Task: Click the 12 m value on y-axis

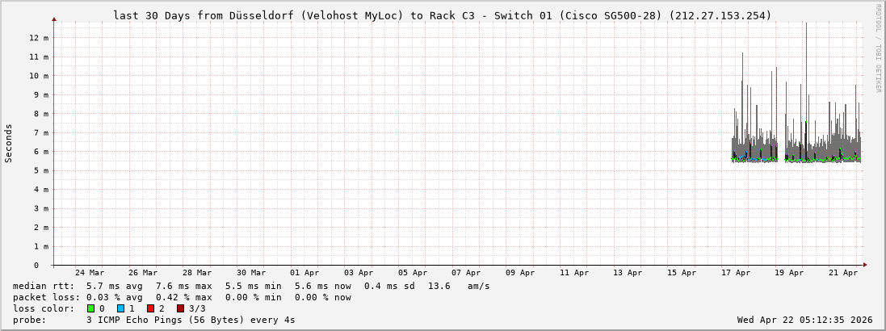Action: (40, 38)
